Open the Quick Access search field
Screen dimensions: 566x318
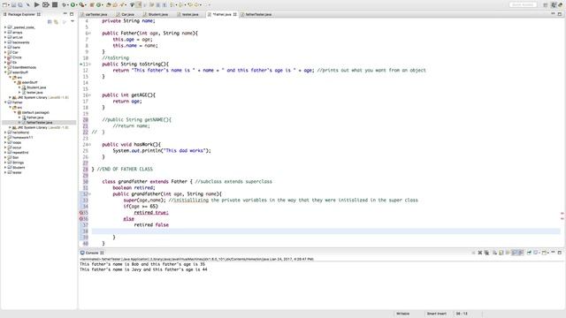(523, 4)
